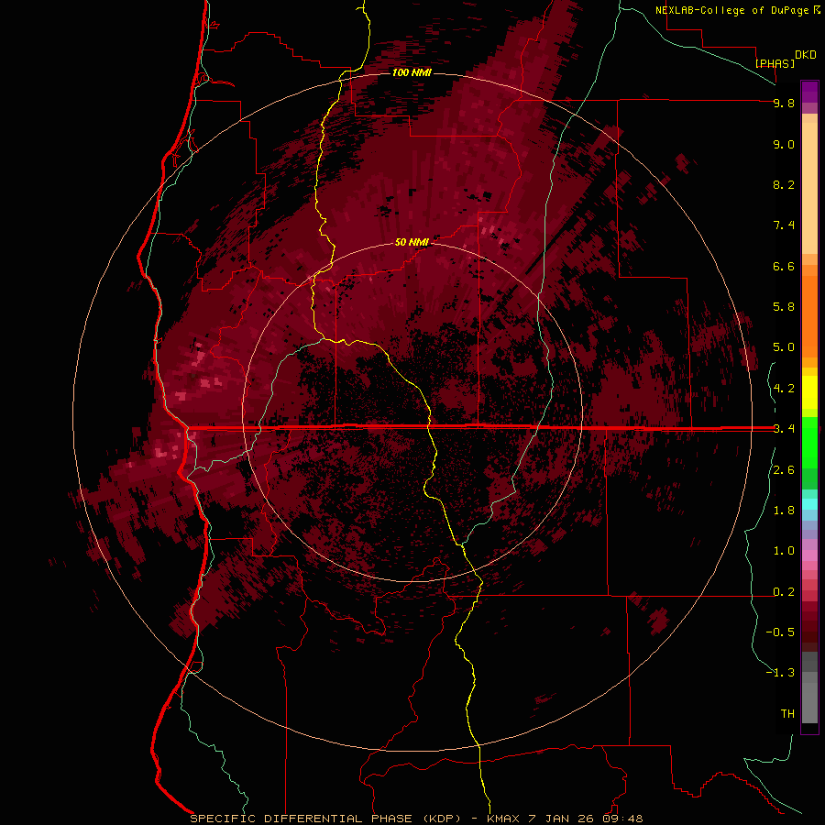The image size is (825, 825).
Task: Click the NEXLAB-College of DuPage label
Action: [731, 10]
